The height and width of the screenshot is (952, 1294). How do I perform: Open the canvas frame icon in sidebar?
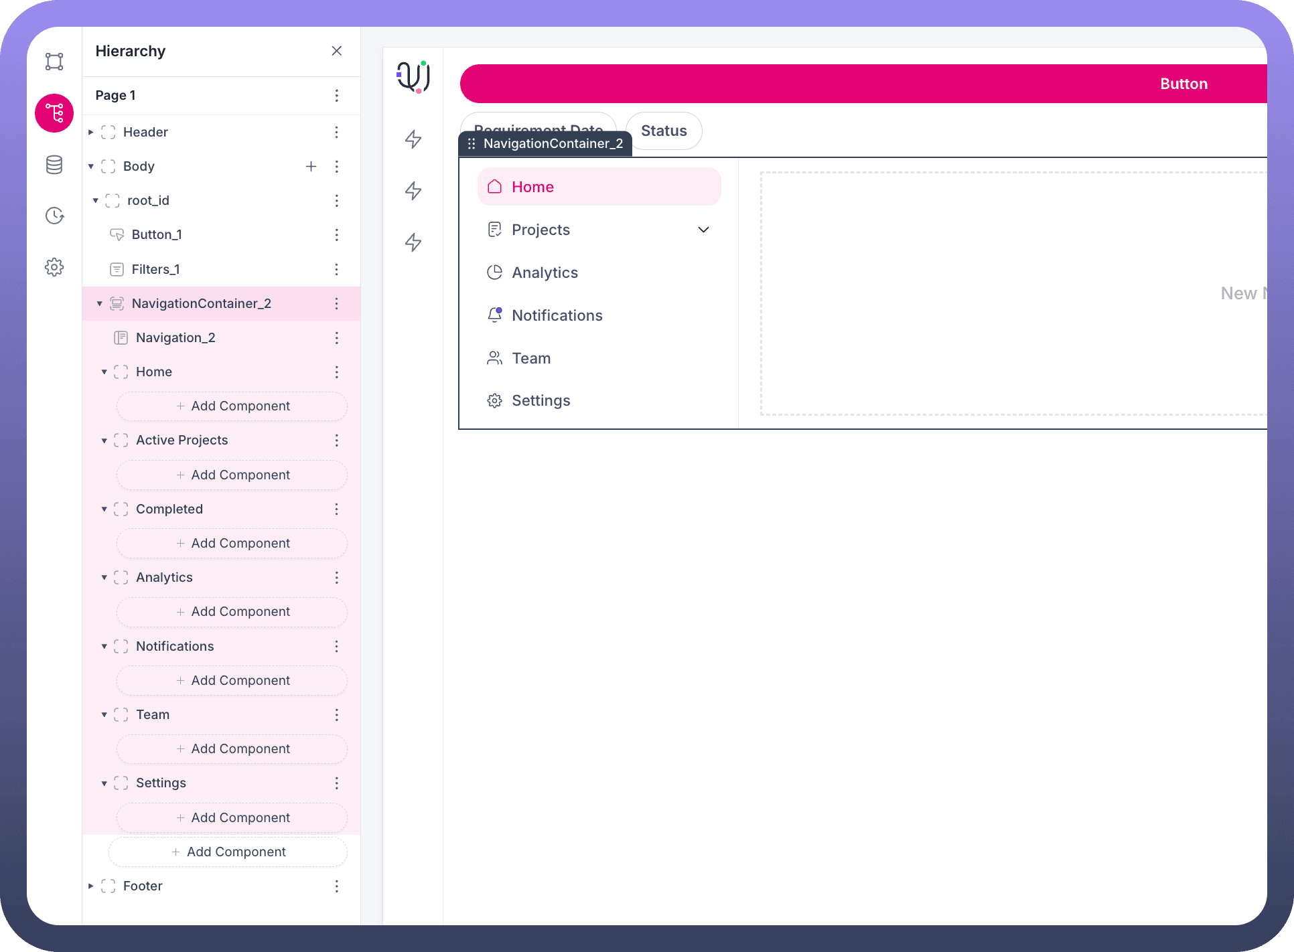pyautogui.click(x=54, y=62)
